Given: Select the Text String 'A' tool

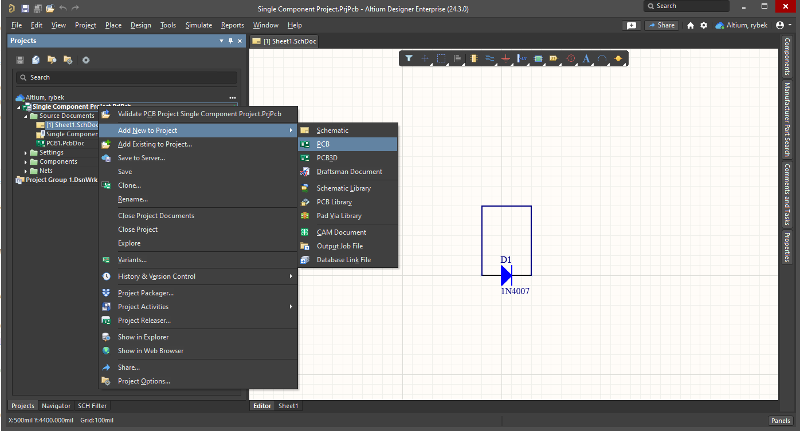Looking at the screenshot, I should coord(586,58).
